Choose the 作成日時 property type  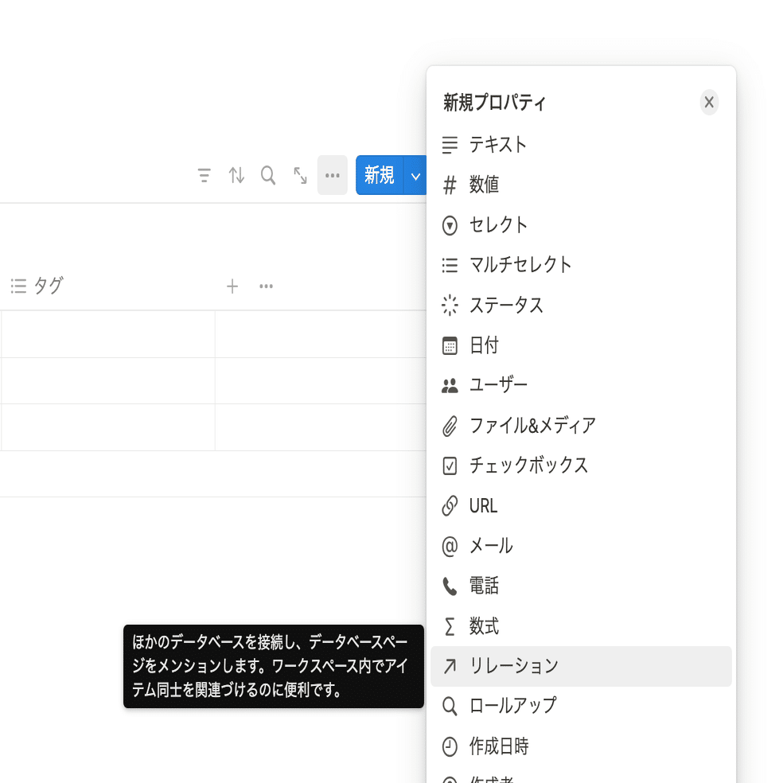point(581,746)
